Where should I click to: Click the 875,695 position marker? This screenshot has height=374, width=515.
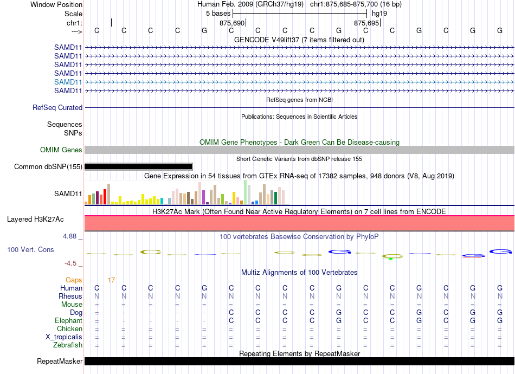[367, 23]
